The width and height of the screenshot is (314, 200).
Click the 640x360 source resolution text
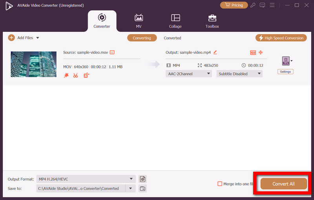(x=81, y=67)
